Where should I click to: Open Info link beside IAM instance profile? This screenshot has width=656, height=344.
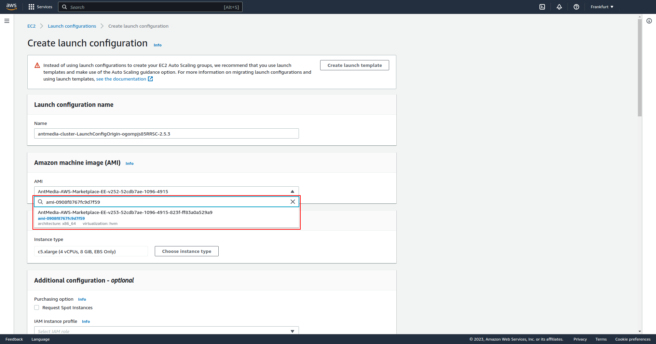(86, 321)
